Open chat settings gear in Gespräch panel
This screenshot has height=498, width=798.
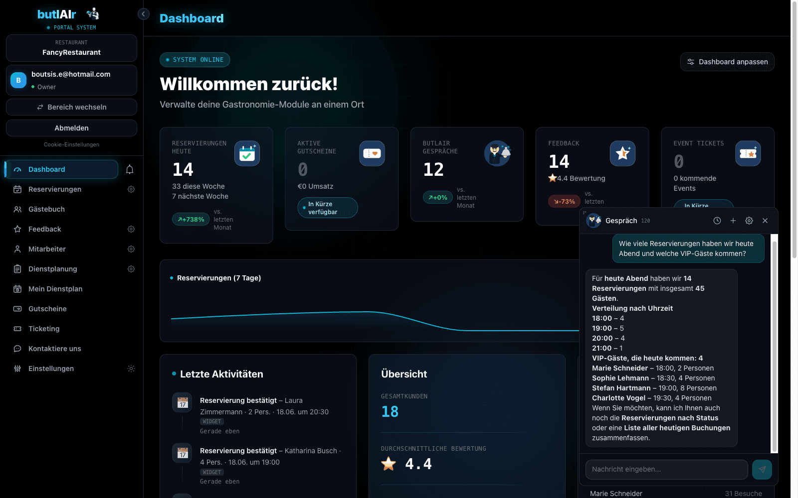[749, 221]
